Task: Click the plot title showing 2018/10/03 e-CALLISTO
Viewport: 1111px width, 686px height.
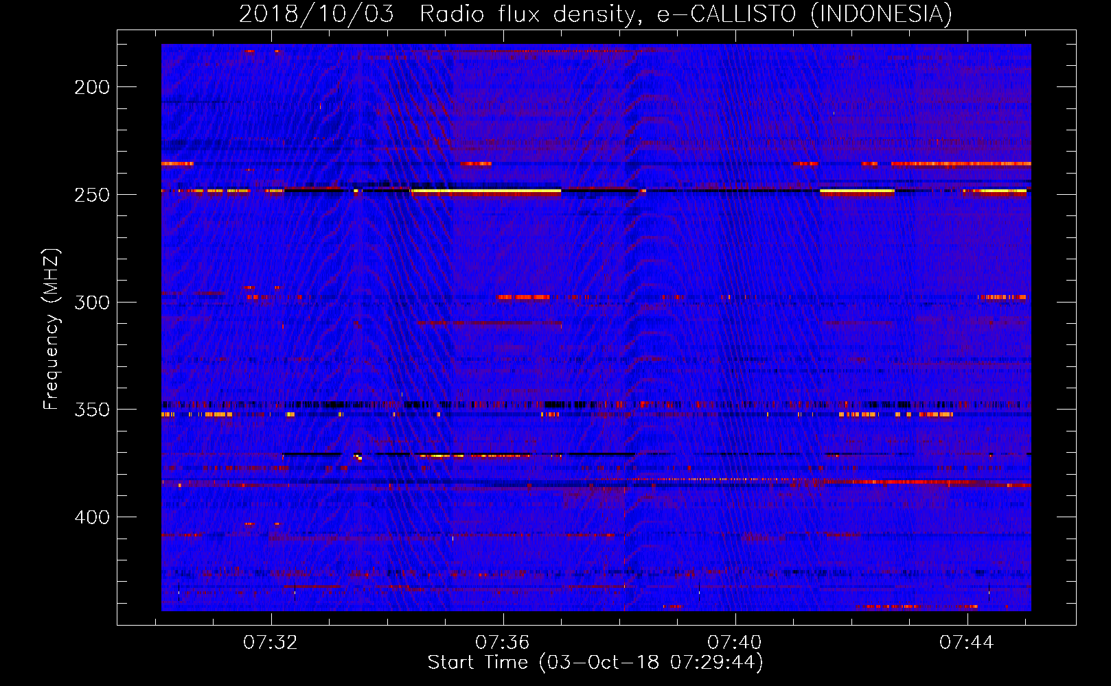Action: pos(595,14)
